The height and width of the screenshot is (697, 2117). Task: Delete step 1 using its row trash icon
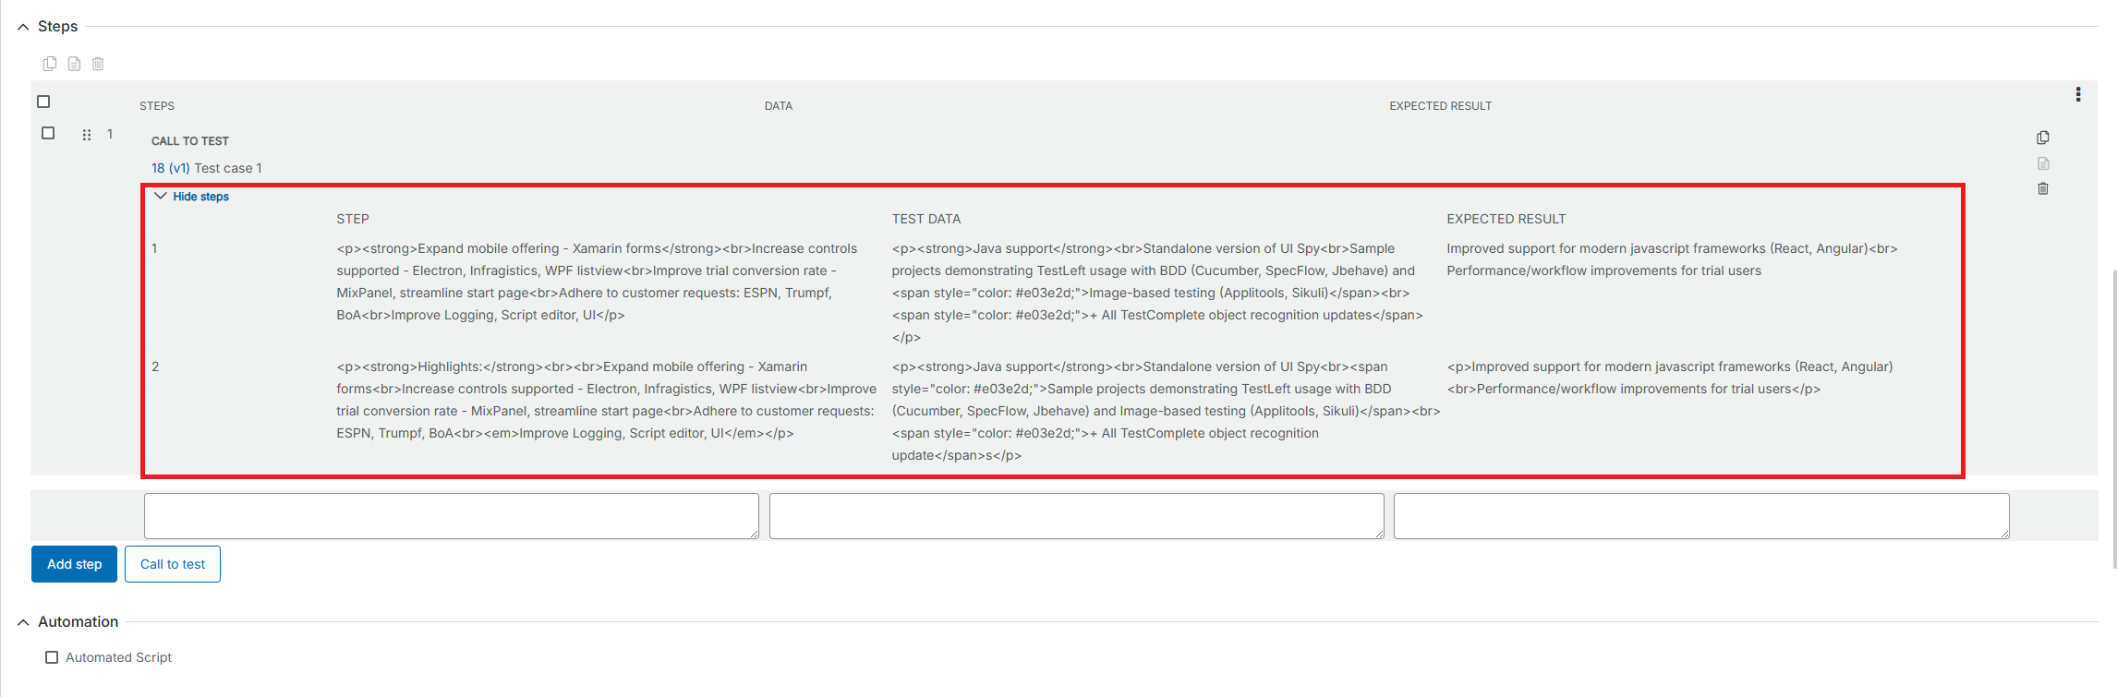click(x=2042, y=188)
